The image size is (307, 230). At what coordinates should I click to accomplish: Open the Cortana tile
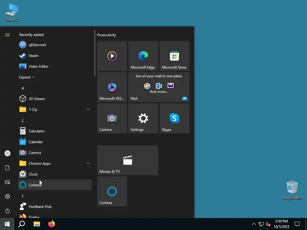pyautogui.click(x=112, y=191)
